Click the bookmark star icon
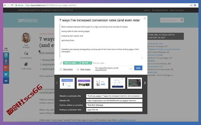This screenshot has width=201, height=125. pyautogui.click(x=191, y=5)
